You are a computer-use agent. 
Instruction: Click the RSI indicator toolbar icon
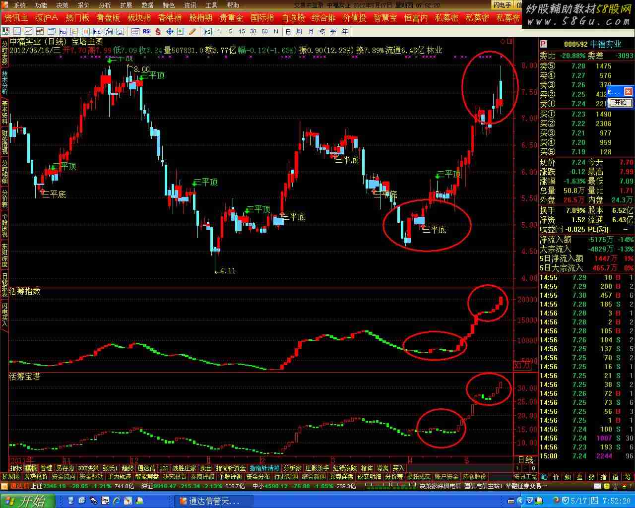click(146, 31)
